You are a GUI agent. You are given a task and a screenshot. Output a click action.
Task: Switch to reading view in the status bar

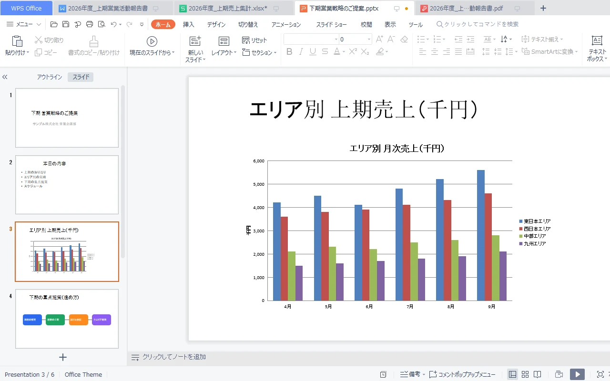coord(538,374)
